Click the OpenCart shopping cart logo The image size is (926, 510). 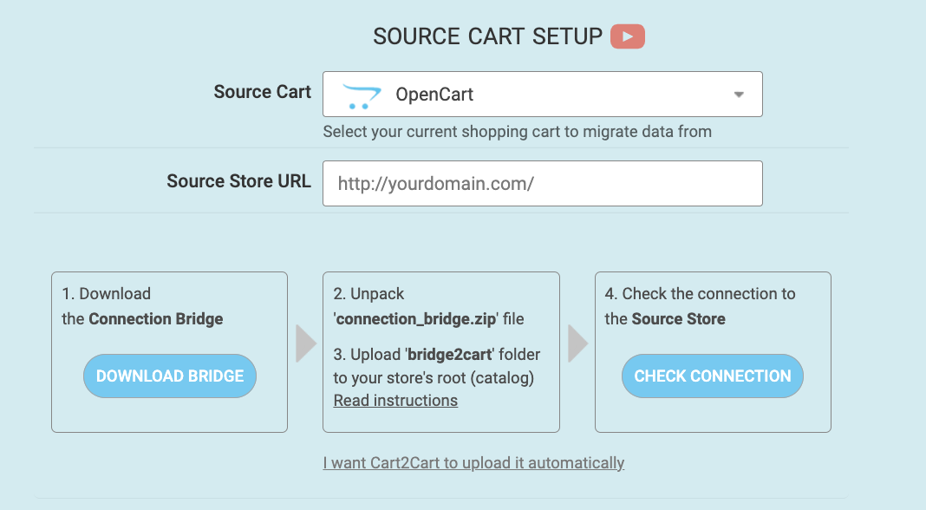(361, 96)
